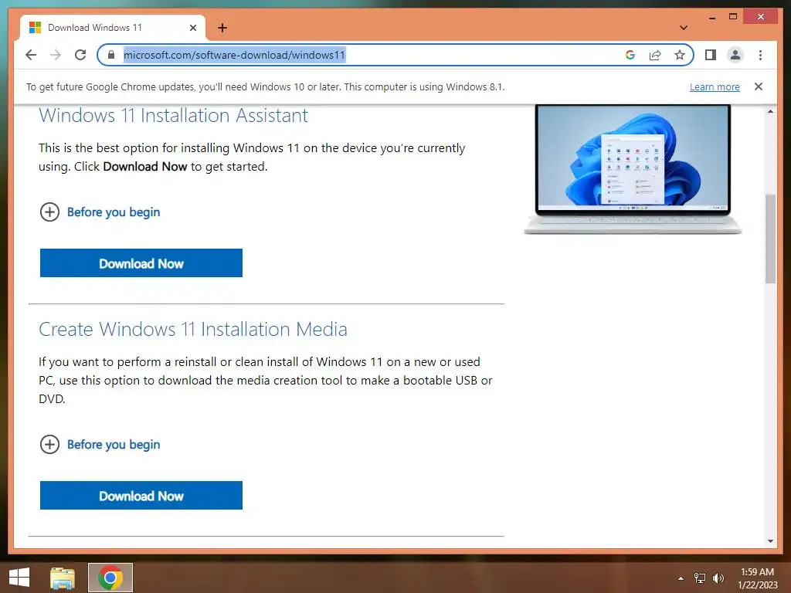Open the Windows Start button
This screenshot has height=593, width=791.
(x=19, y=578)
